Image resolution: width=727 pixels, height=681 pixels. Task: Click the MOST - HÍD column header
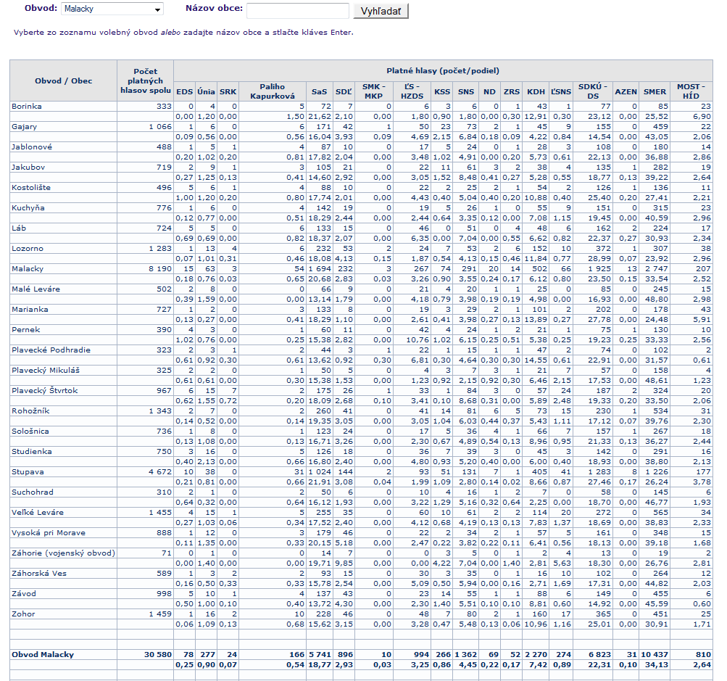(x=691, y=91)
